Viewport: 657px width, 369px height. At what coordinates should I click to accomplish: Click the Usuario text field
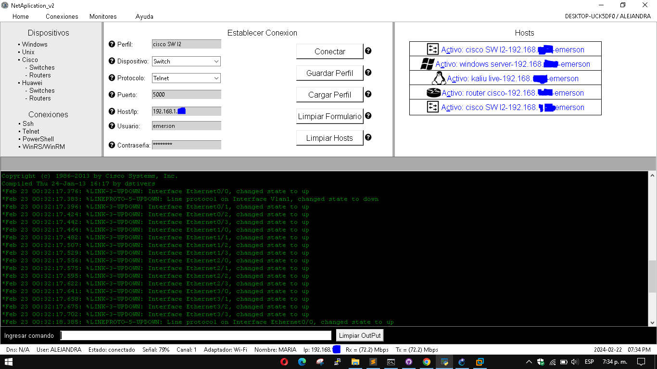pos(187,126)
